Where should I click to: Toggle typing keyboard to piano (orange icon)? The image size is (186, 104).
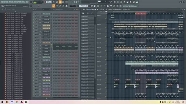[x=53, y=6]
